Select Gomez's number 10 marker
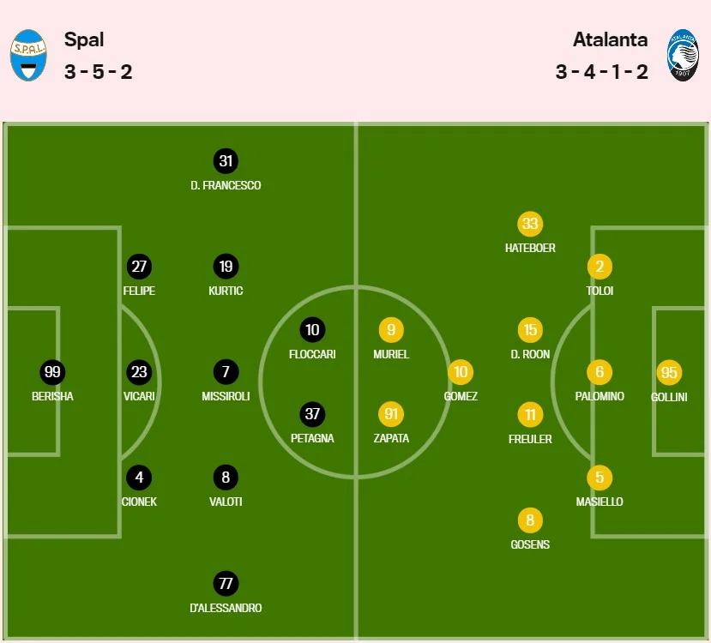The image size is (711, 643). click(461, 372)
